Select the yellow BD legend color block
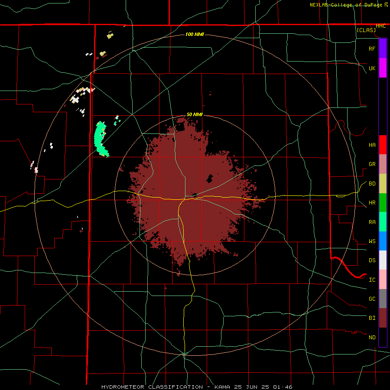390x390 pixels. pyautogui.click(x=383, y=184)
